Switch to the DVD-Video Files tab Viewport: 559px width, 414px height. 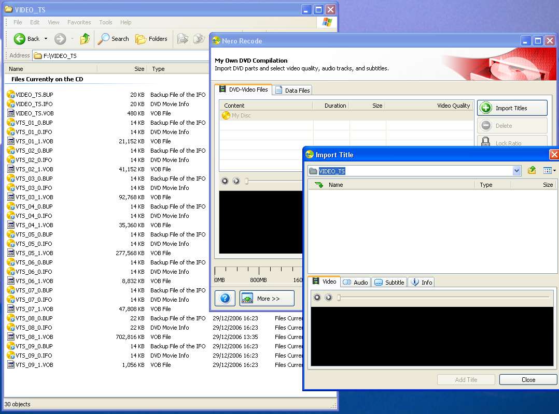click(x=244, y=90)
